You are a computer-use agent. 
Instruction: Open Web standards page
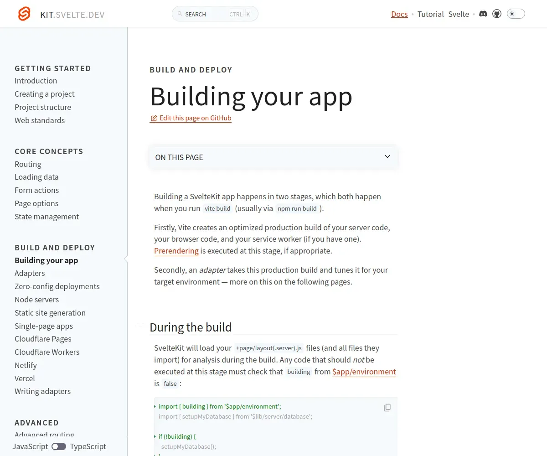coord(40,120)
